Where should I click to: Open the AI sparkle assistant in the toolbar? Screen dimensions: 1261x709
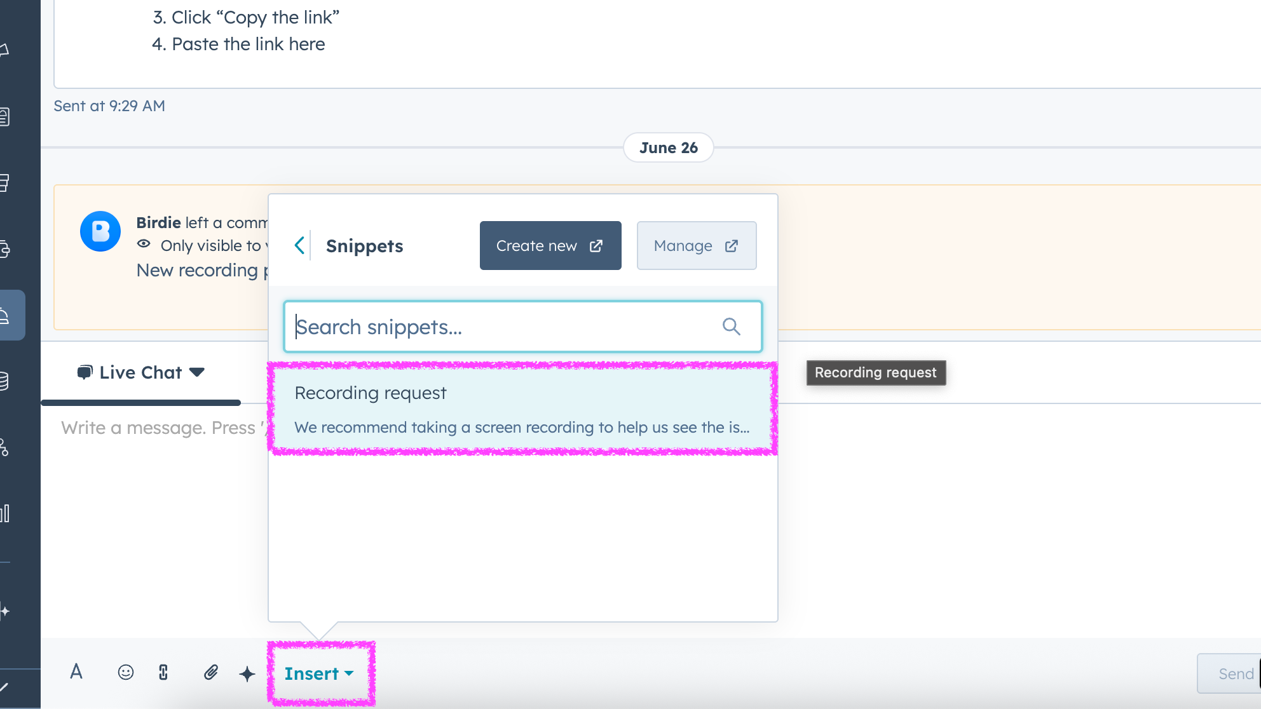click(x=247, y=673)
